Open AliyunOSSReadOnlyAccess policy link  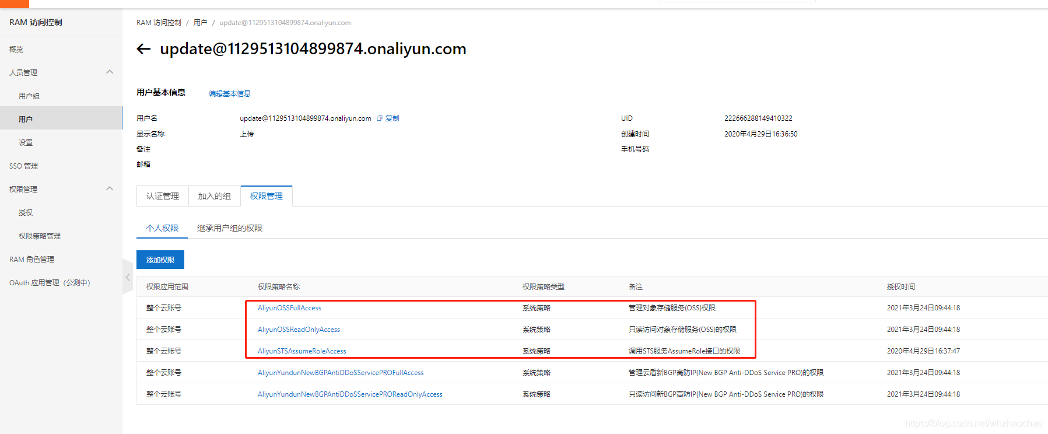(299, 330)
